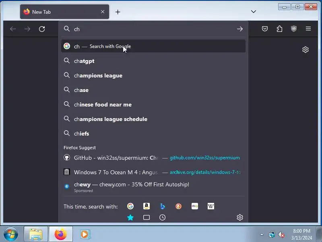Click the Firefox taskbar icon
Image resolution: width=322 pixels, height=242 pixels.
[x=61, y=234]
